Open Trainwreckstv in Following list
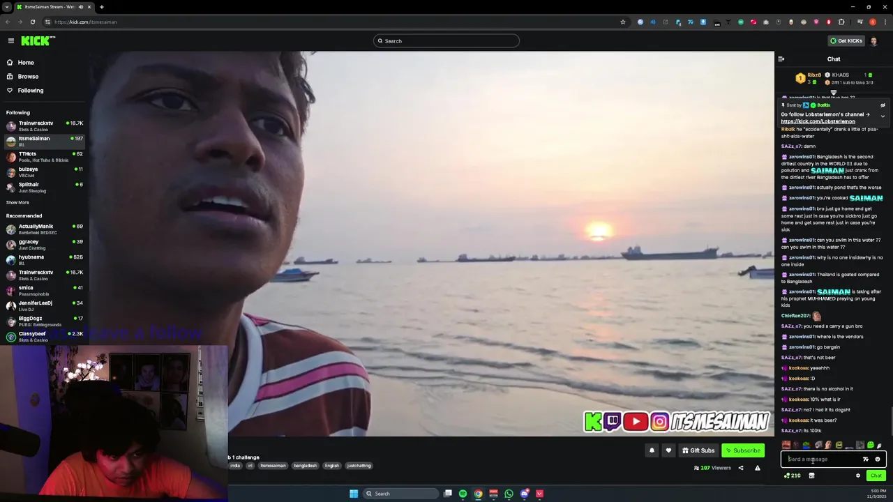893x502 pixels. pos(44,126)
